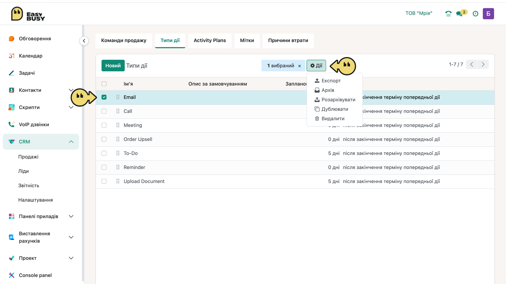Click drag handle of Reminder row
Image resolution: width=506 pixels, height=284 pixels.
click(x=118, y=167)
